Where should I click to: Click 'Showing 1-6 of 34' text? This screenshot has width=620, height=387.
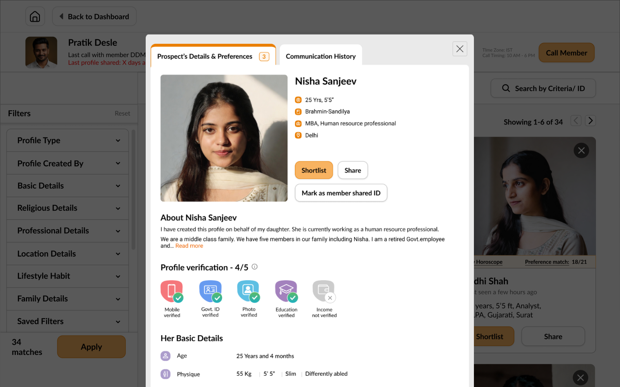pyautogui.click(x=533, y=122)
